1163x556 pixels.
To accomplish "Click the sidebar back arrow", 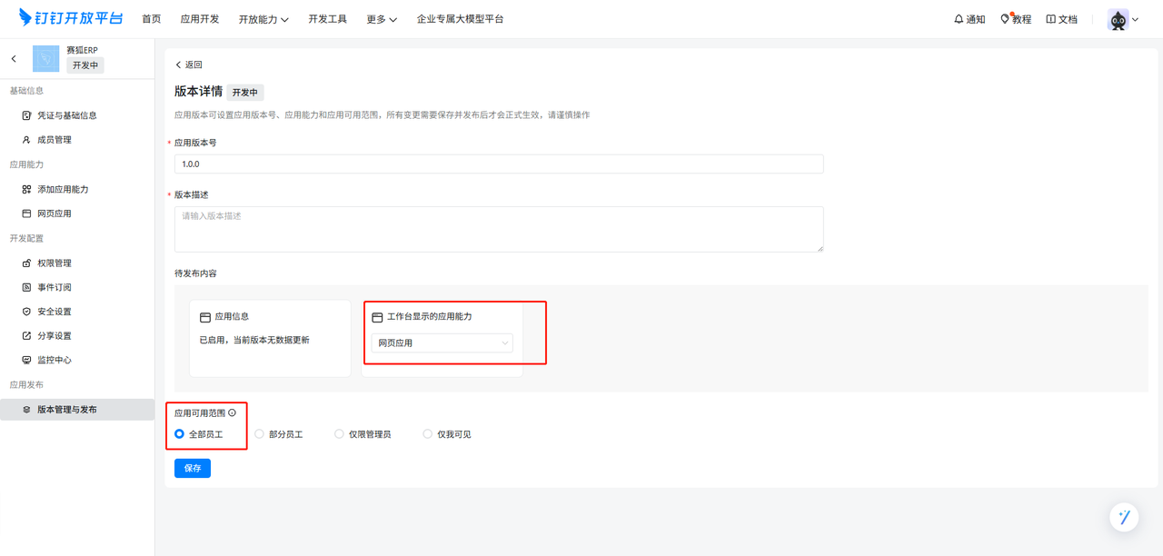I will pos(14,59).
